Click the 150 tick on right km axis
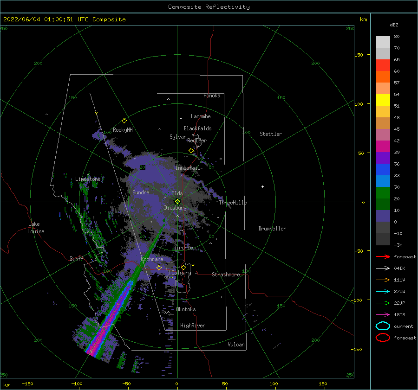This screenshot has height=390, width=418. point(359,55)
